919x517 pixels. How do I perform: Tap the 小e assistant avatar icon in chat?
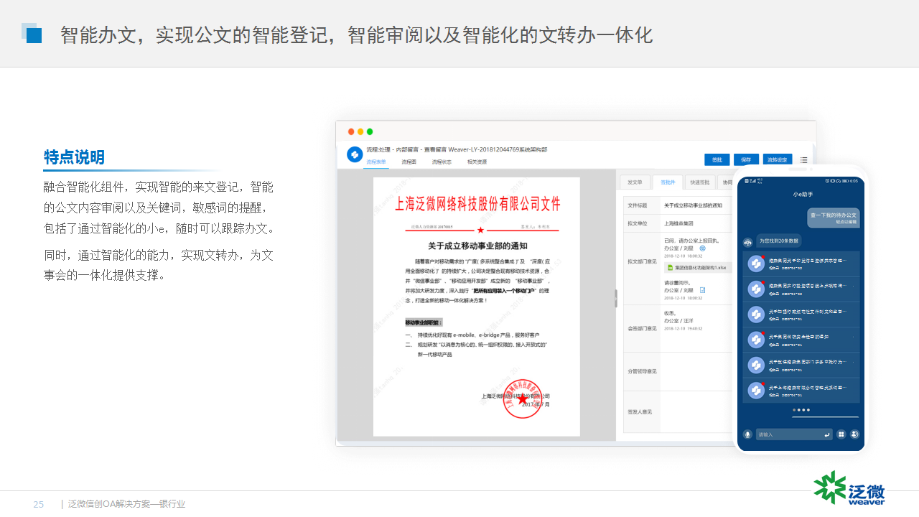click(x=747, y=242)
